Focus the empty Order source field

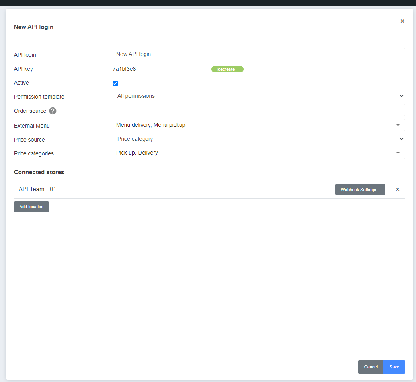pos(259,110)
